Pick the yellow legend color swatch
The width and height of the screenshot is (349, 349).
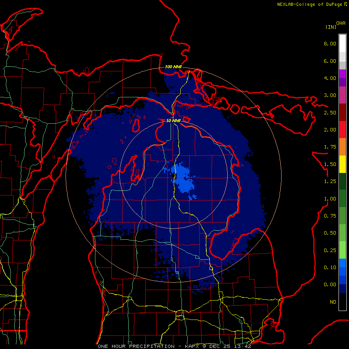coord(342,164)
